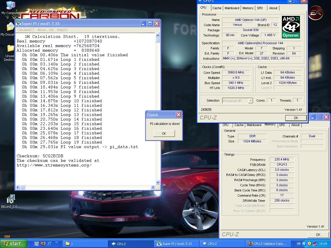
Task: Show hidden system tray icons arrow
Action: [304, 244]
